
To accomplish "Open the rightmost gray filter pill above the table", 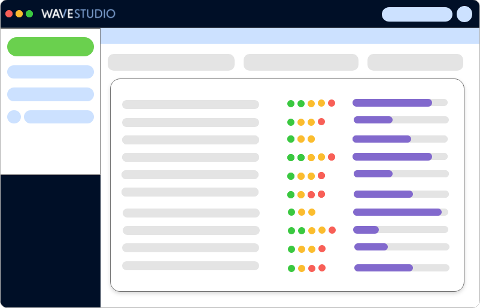I will (415, 62).
